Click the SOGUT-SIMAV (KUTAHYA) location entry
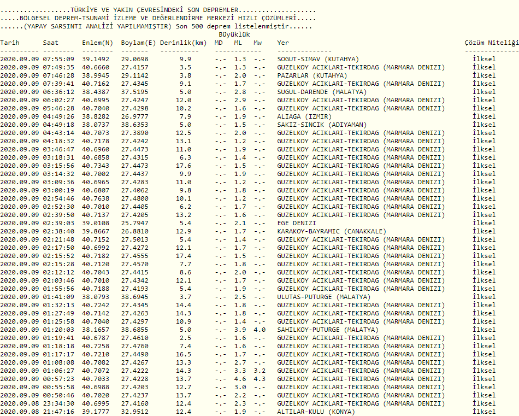Screen dimensions: 519x416 coord(318,59)
